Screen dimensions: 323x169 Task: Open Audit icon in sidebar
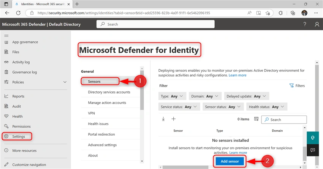[x=6, y=106]
